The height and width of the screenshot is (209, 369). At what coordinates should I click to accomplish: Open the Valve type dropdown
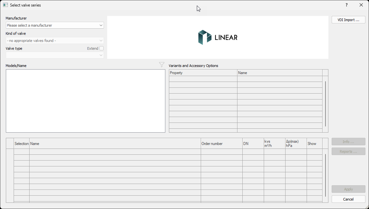(x=55, y=55)
